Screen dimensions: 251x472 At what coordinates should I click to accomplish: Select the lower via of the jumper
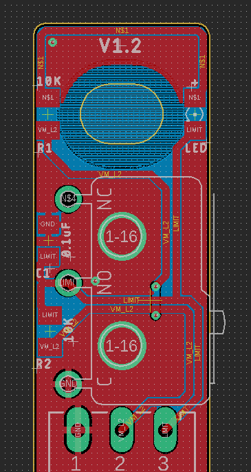click(155, 315)
